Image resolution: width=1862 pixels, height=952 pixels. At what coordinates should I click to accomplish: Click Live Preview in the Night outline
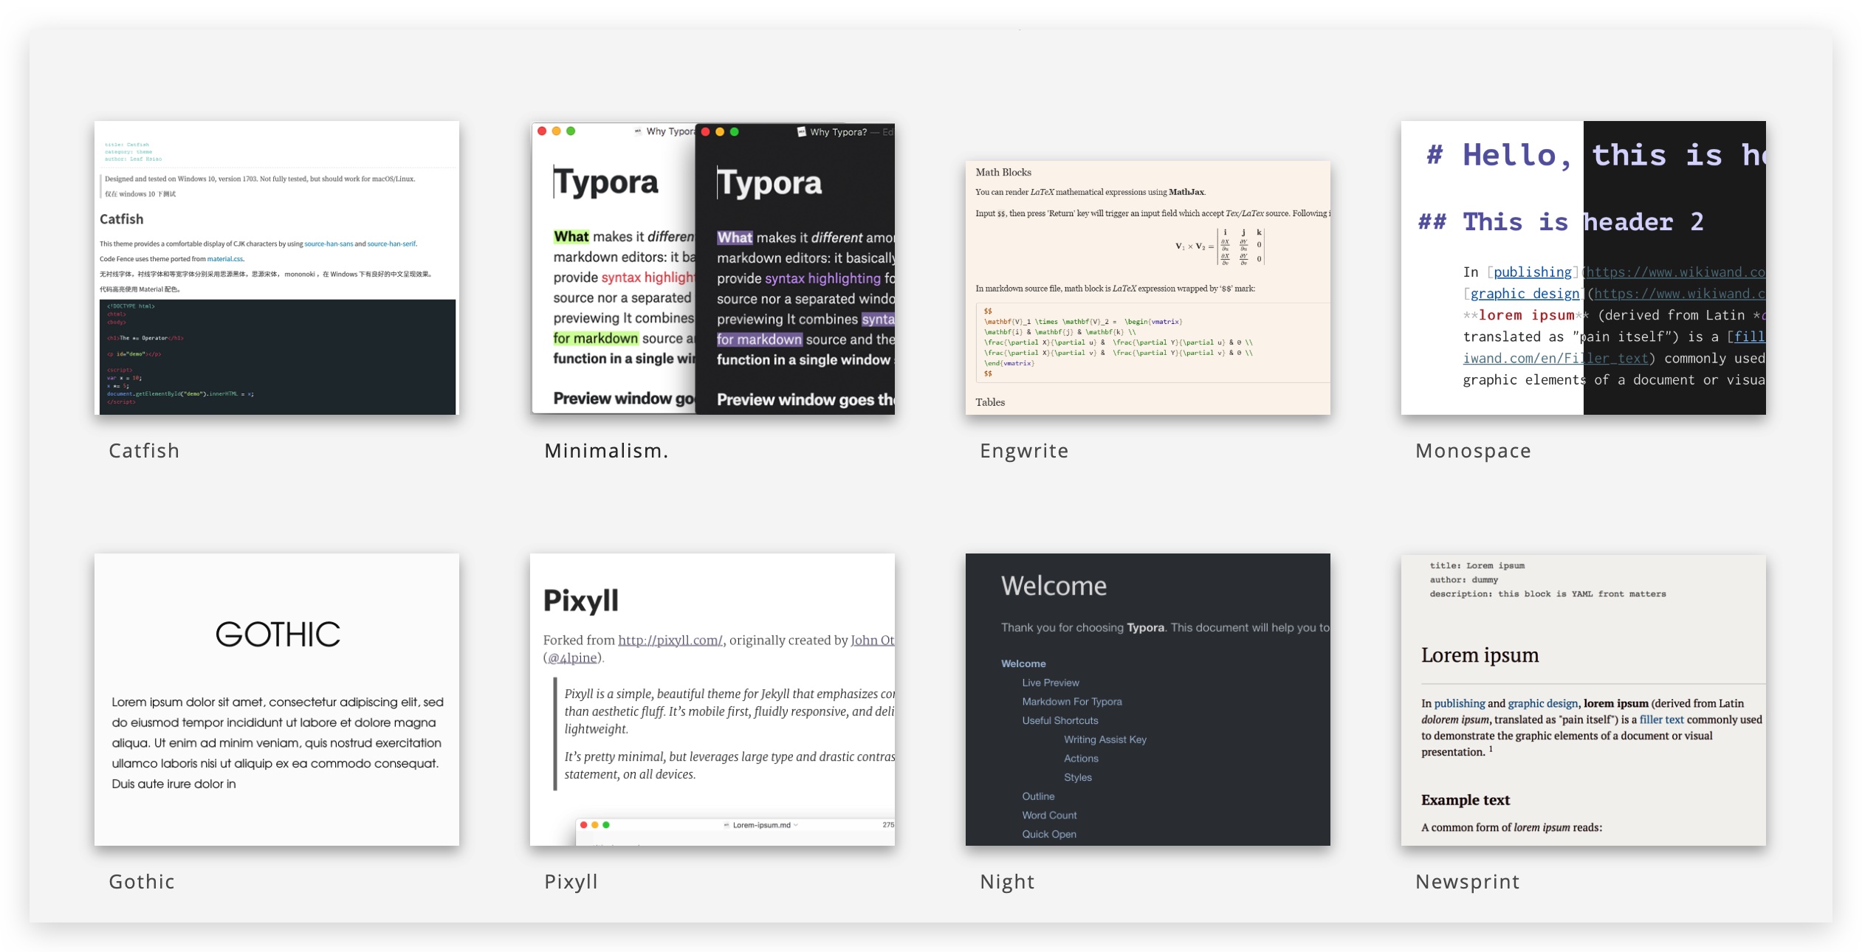pyautogui.click(x=1050, y=683)
